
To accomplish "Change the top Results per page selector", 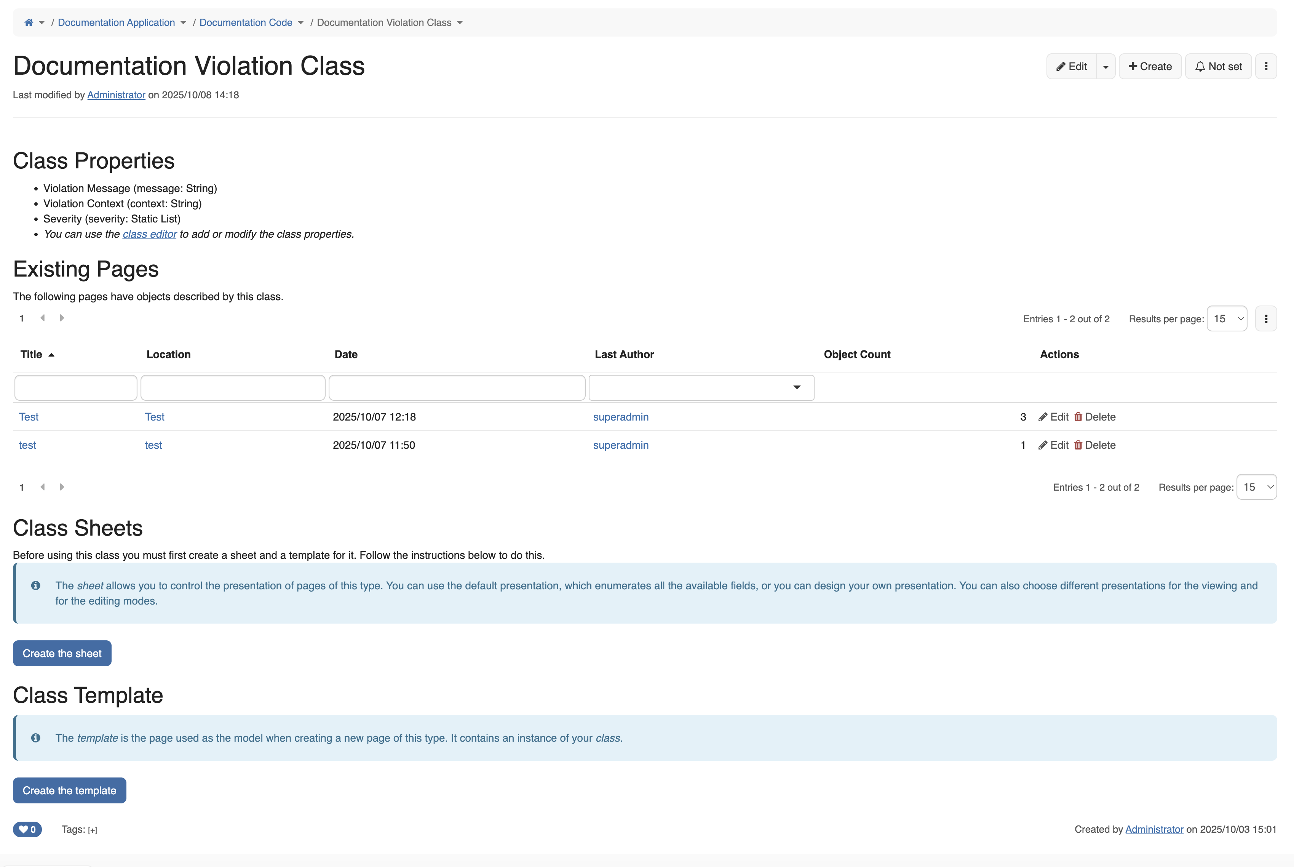I will tap(1226, 318).
